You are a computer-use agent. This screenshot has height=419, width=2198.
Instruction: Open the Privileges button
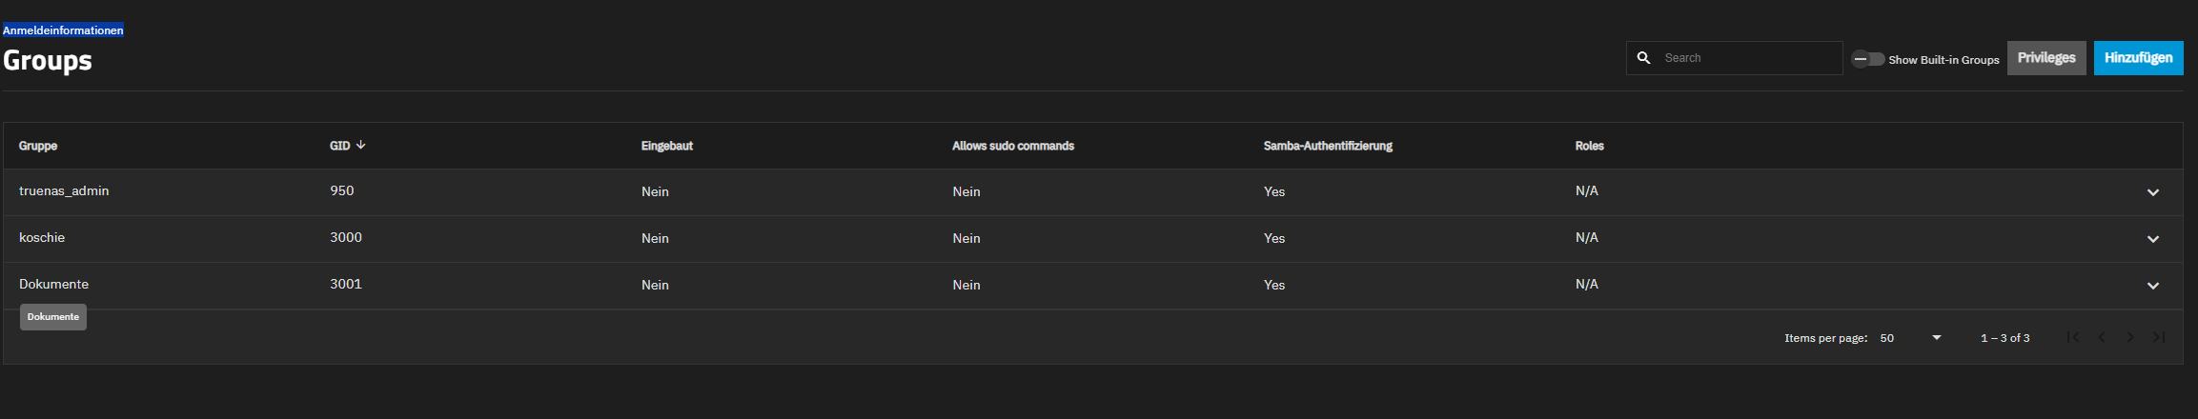2046,58
